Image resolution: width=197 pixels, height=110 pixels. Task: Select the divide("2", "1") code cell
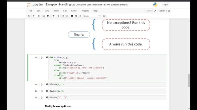tap(107, 97)
